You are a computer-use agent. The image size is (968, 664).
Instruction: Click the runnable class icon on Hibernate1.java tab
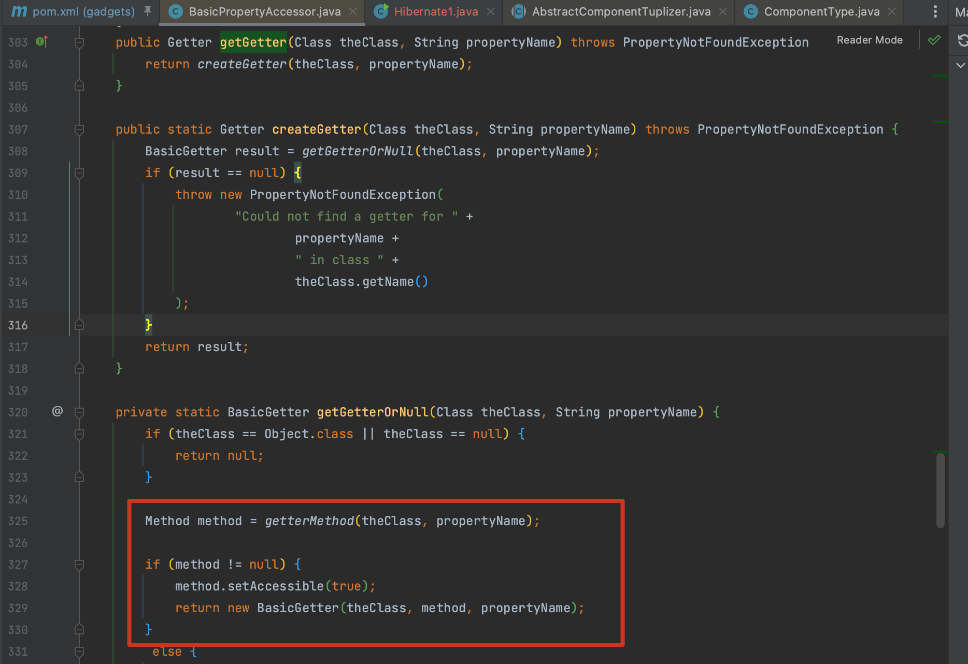(x=381, y=11)
